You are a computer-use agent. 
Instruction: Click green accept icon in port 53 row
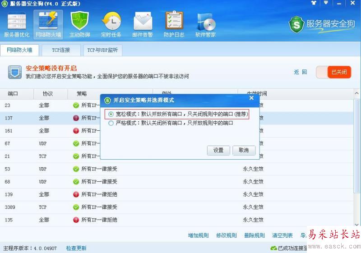coord(76,169)
